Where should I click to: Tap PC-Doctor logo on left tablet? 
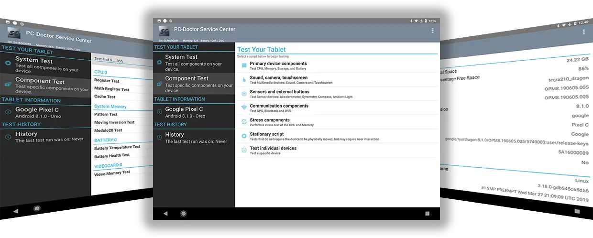(14, 34)
